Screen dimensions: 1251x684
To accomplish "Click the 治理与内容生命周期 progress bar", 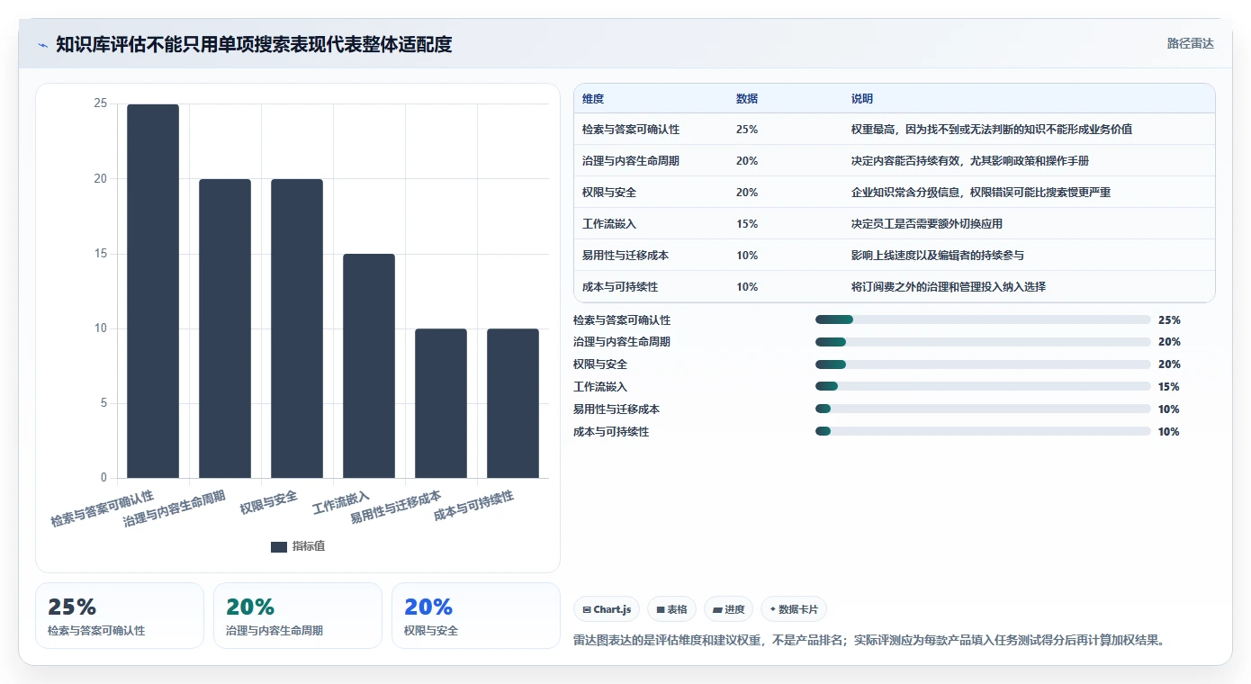I will click(983, 342).
